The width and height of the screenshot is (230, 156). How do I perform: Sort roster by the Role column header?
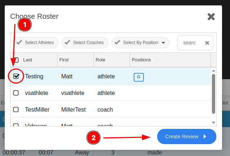pyautogui.click(x=100, y=60)
